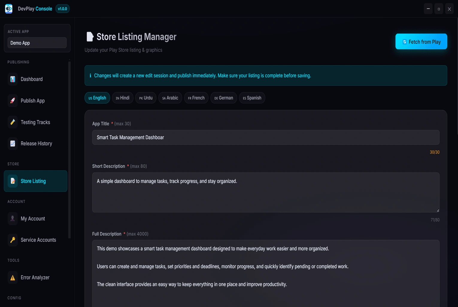This screenshot has width=458, height=307.
Task: Click the info icon in the notice banner
Action: tap(90, 76)
